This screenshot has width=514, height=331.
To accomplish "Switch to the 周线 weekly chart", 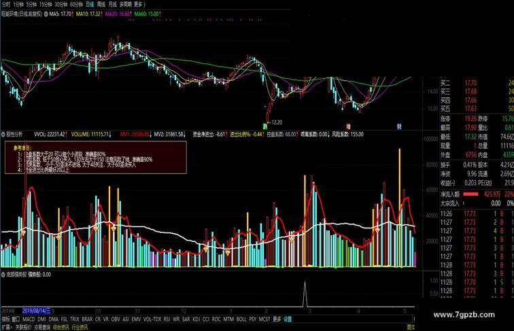I will point(101,5).
